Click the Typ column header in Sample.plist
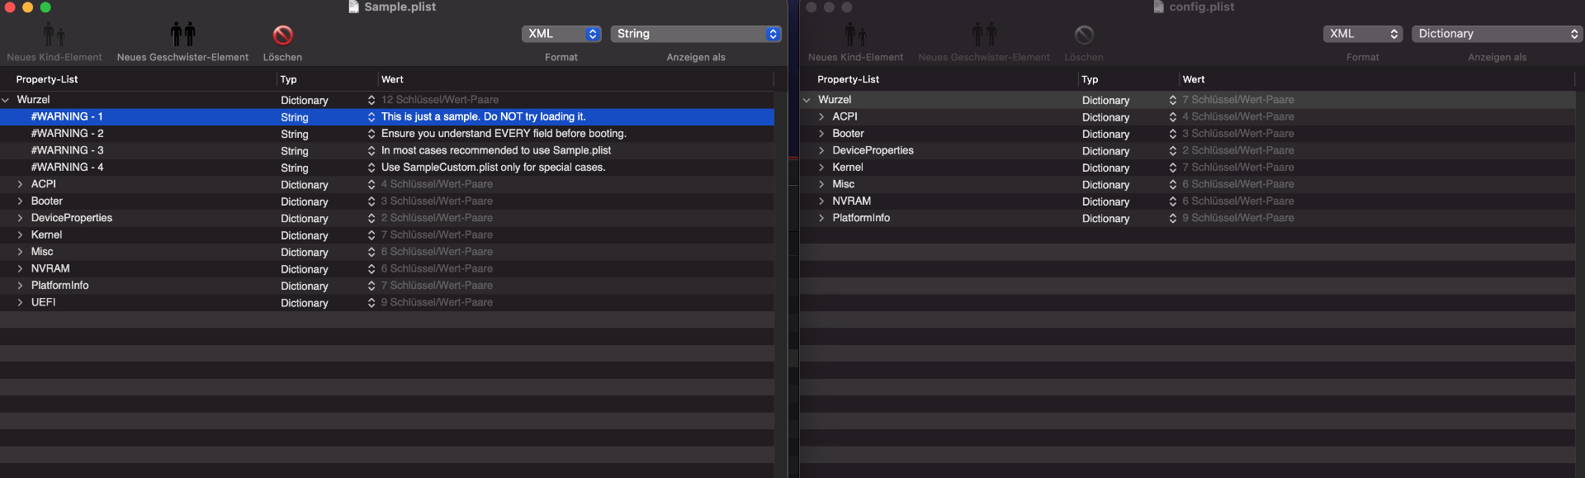This screenshot has height=478, width=1585. point(288,79)
